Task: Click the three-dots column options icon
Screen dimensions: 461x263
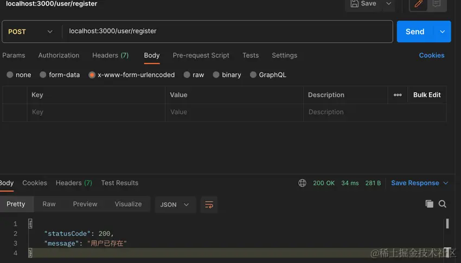Action: [x=398, y=95]
